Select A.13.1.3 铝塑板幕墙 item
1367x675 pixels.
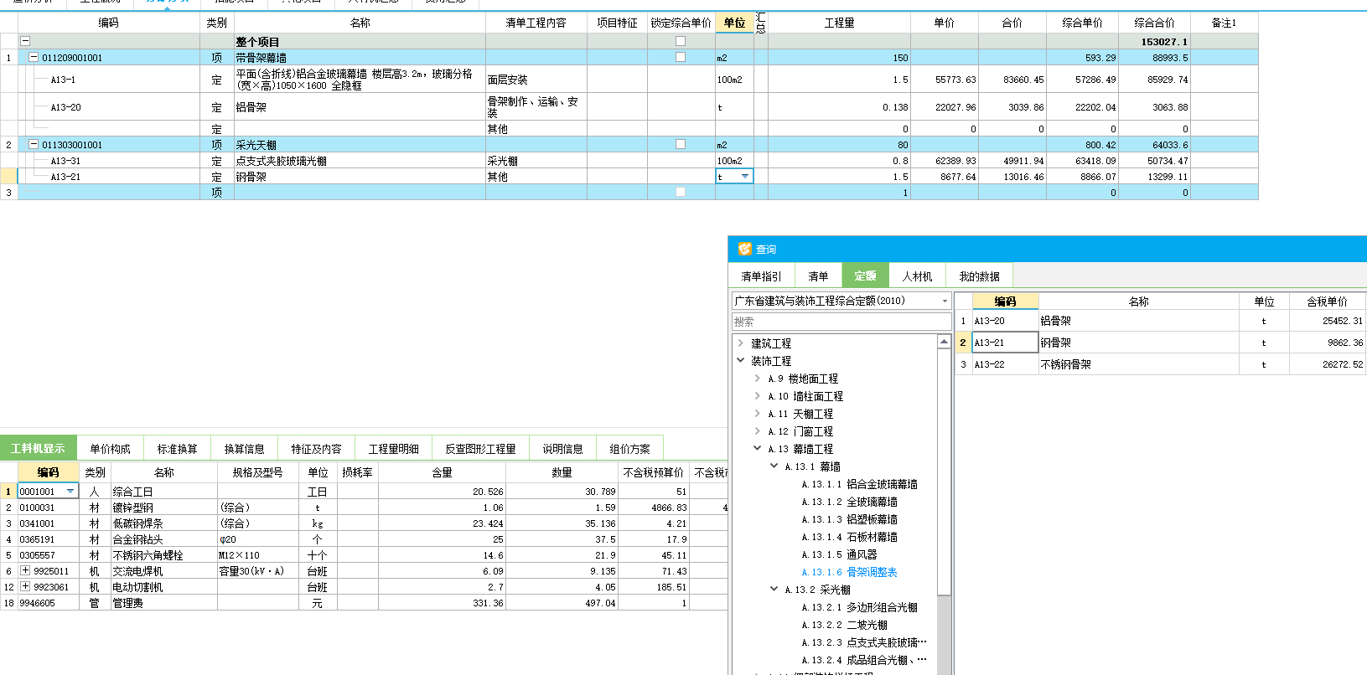tap(849, 519)
